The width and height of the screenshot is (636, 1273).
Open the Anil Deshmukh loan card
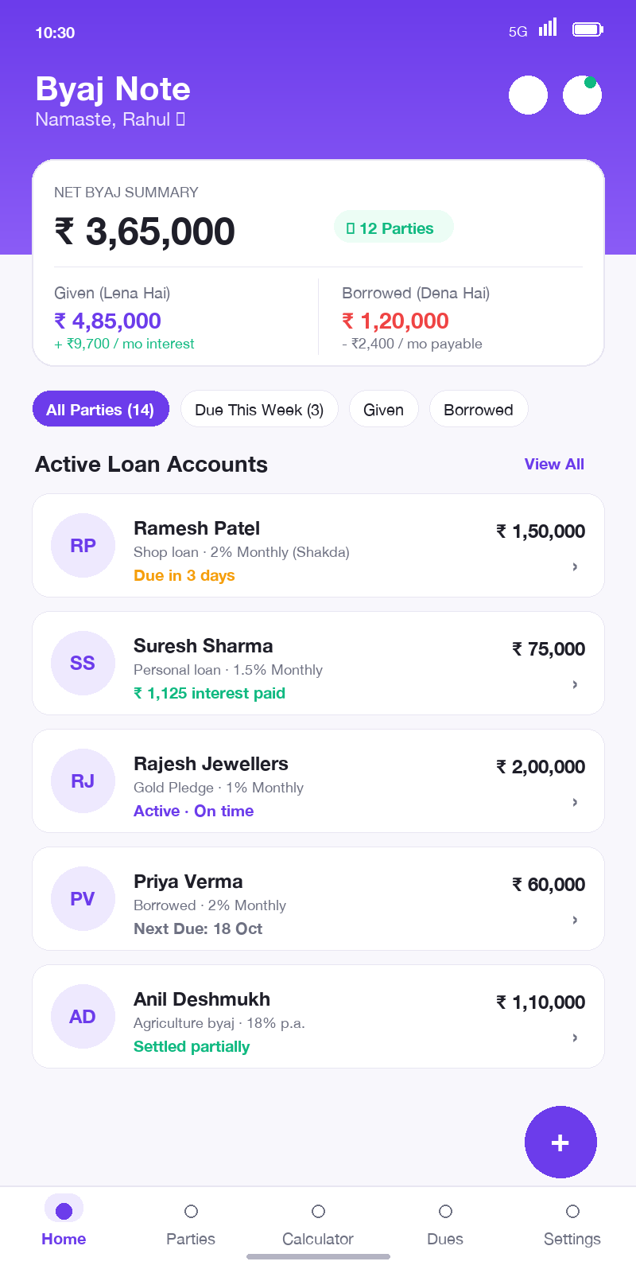click(x=318, y=1016)
